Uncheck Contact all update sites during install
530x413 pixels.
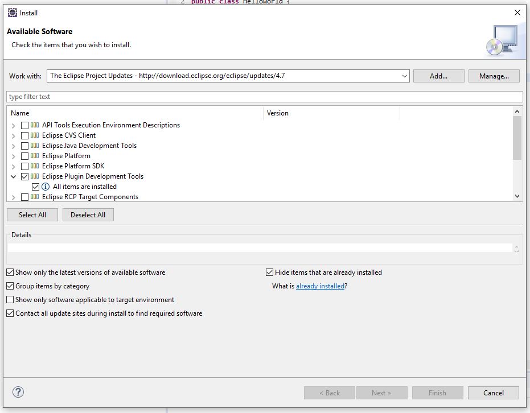pyautogui.click(x=10, y=313)
